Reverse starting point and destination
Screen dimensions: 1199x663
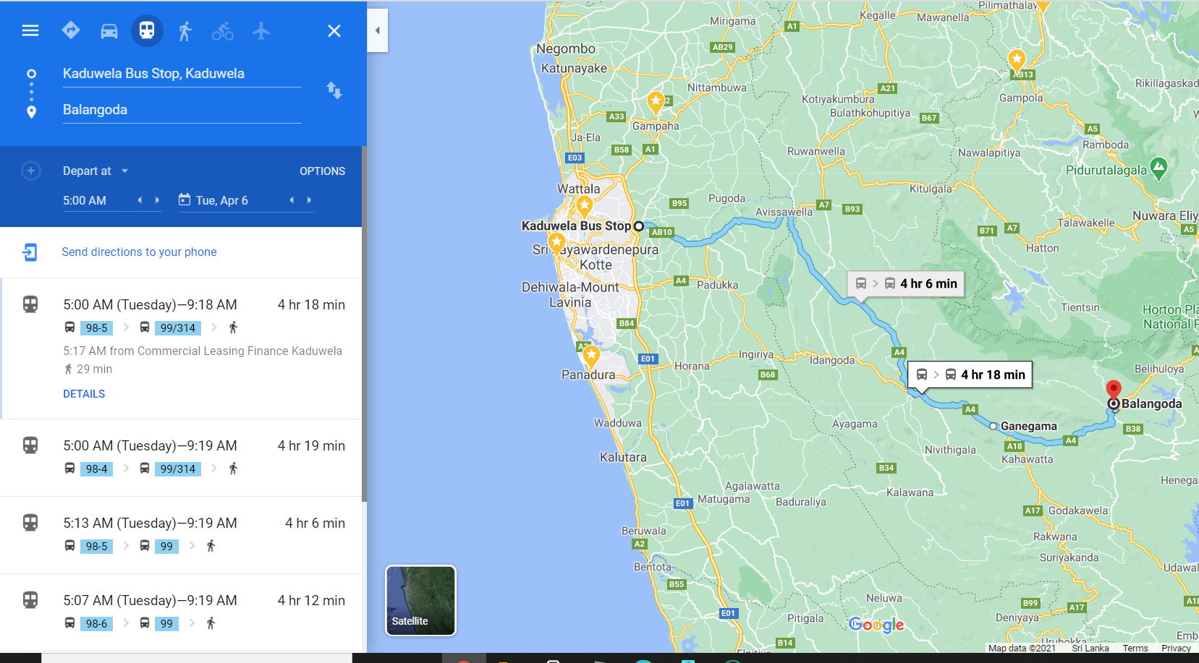pyautogui.click(x=334, y=90)
